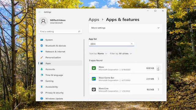Click the 16.0 KB size value
196x110 pixels.
pos(150,90)
